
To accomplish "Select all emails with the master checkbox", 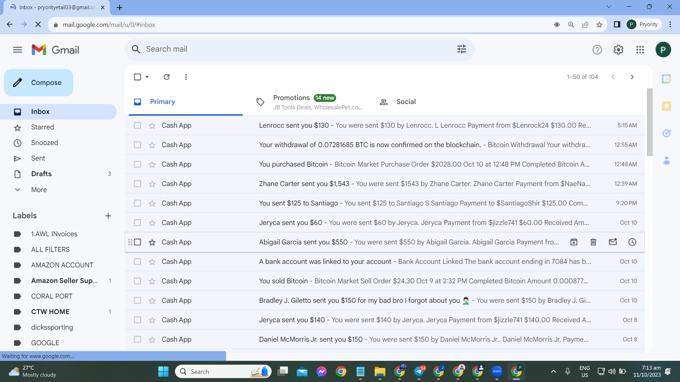I will pos(137,77).
